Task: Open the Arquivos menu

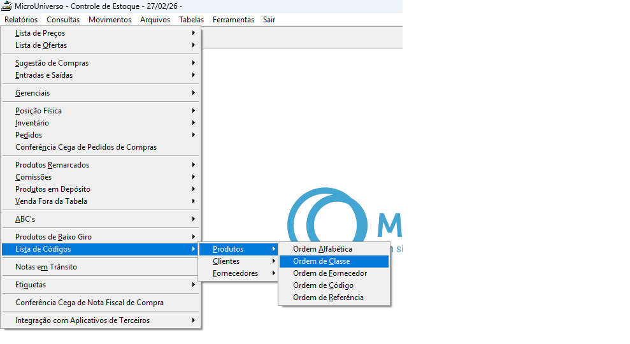Action: click(x=155, y=20)
